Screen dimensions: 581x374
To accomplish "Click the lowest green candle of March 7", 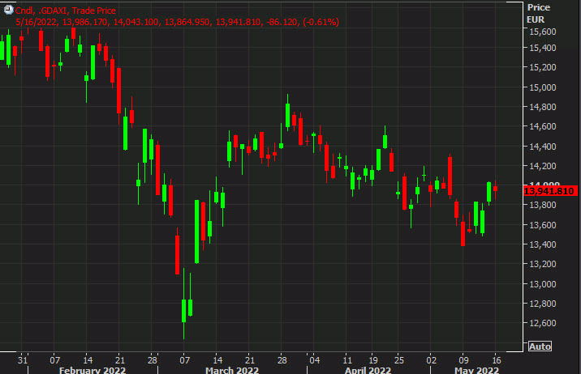I will [x=183, y=310].
